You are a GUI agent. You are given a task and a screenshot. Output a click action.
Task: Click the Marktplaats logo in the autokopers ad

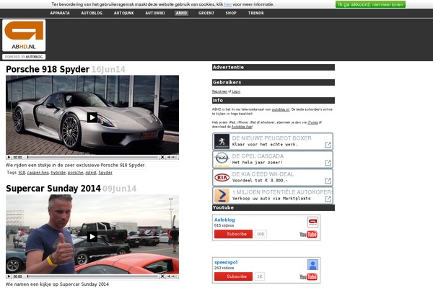pyautogui.click(x=222, y=195)
